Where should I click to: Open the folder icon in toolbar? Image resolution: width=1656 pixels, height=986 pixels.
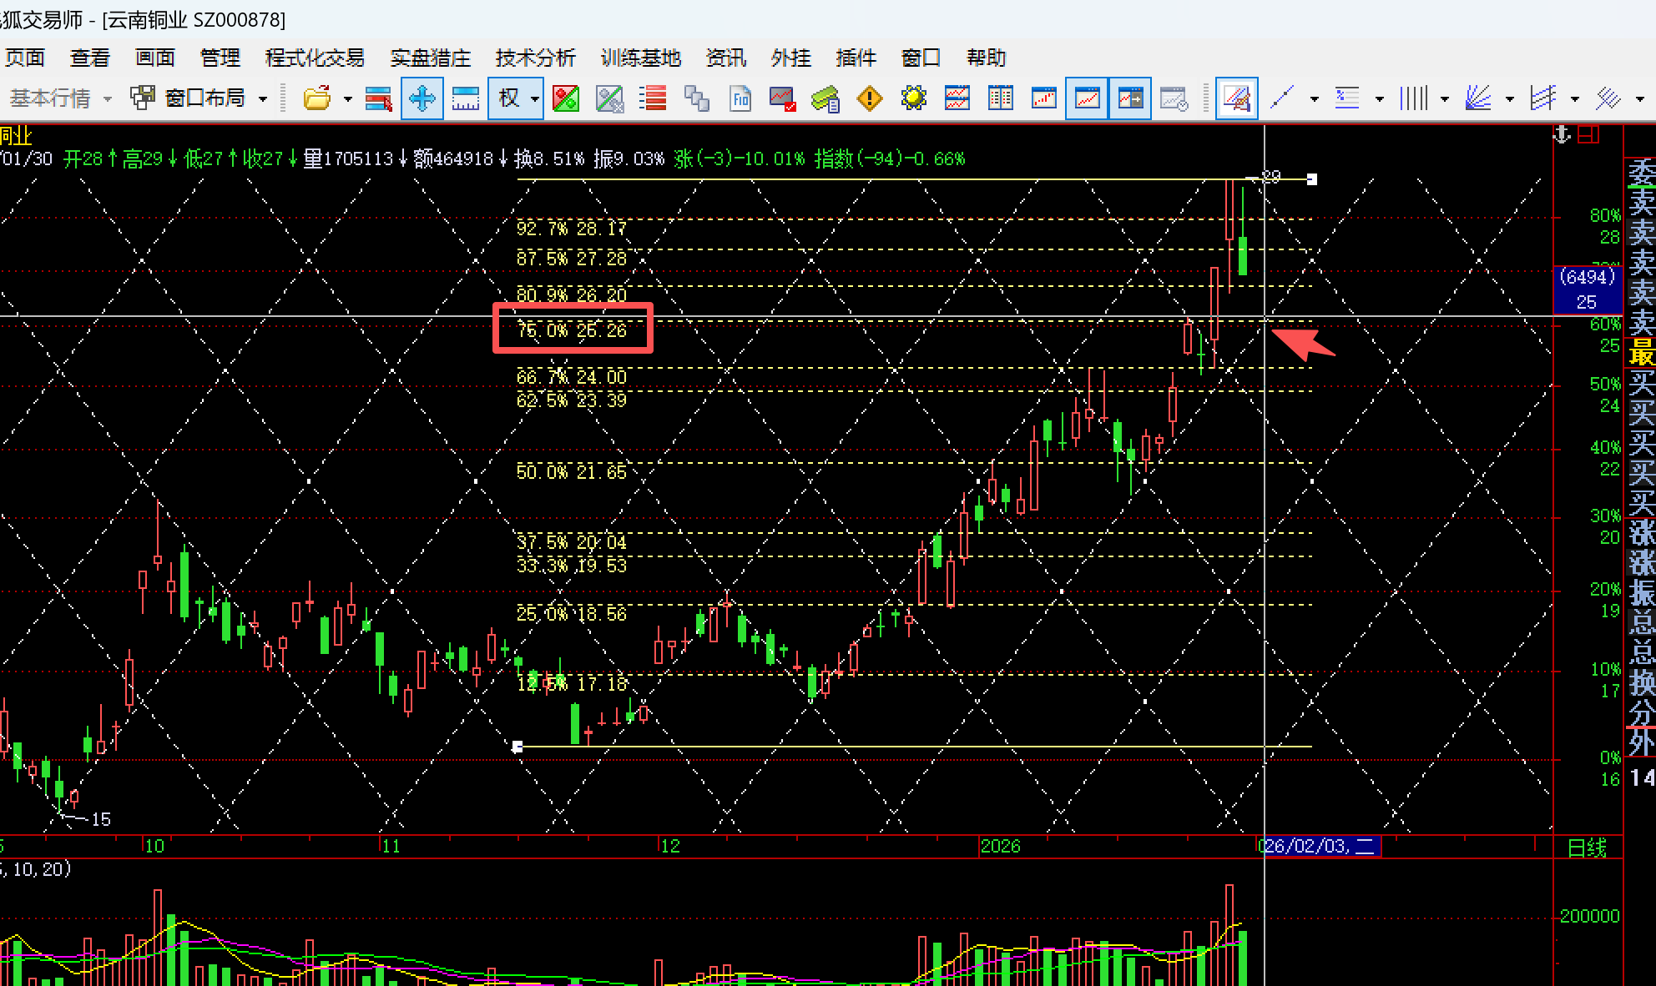pos(316,98)
